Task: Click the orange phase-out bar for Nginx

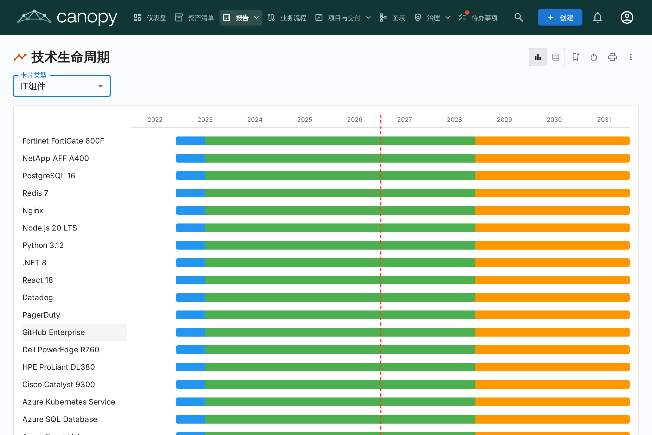Action: click(x=553, y=210)
